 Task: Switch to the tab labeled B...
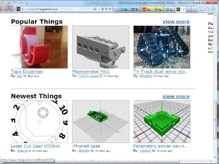[135, 9]
